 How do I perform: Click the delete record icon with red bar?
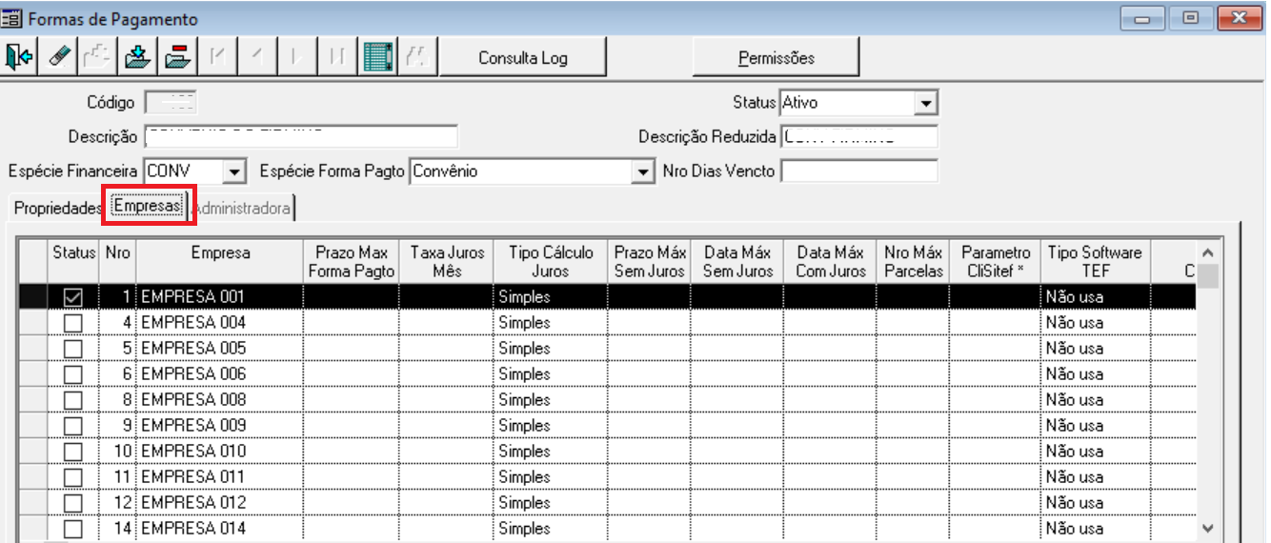(177, 57)
